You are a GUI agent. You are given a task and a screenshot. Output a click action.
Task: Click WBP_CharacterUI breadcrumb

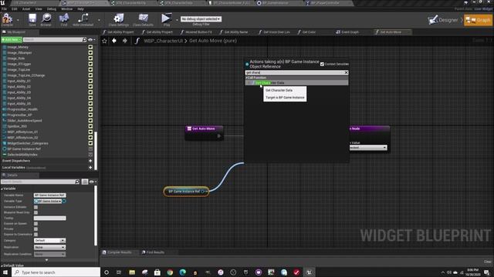pos(163,41)
